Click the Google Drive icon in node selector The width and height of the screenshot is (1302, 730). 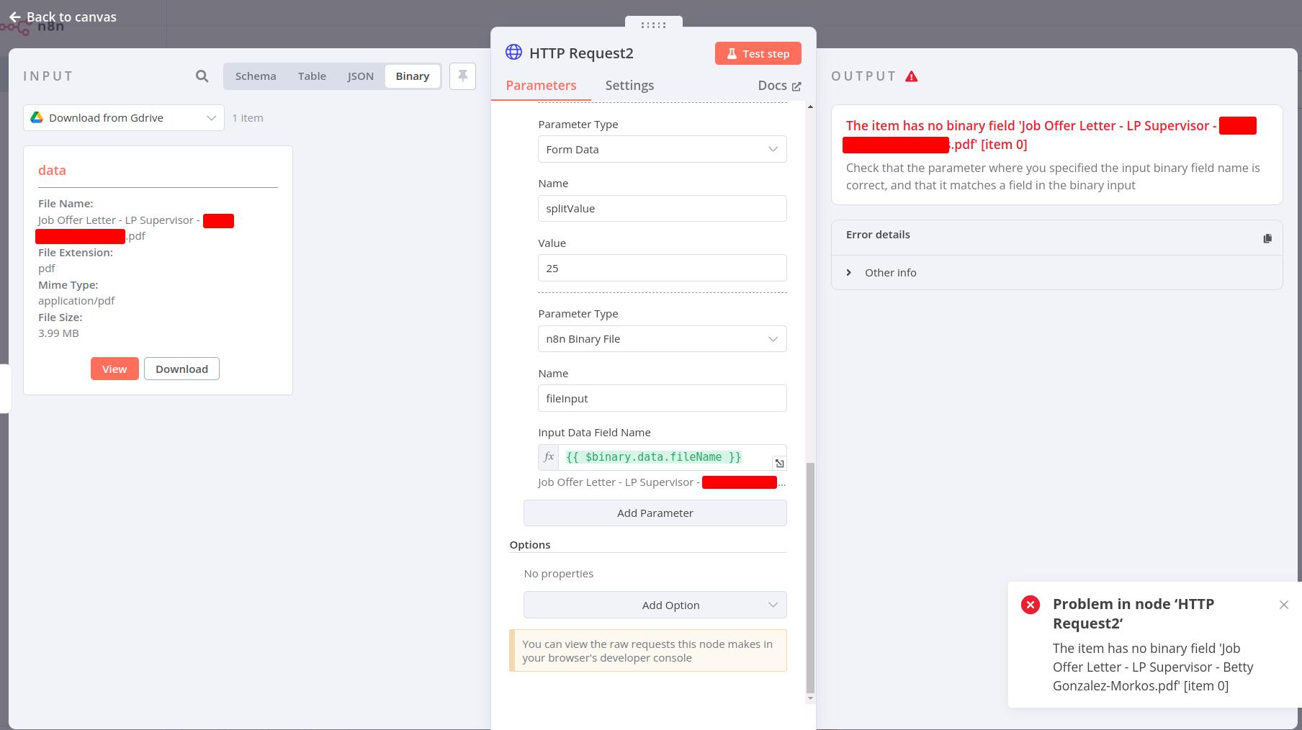point(37,117)
